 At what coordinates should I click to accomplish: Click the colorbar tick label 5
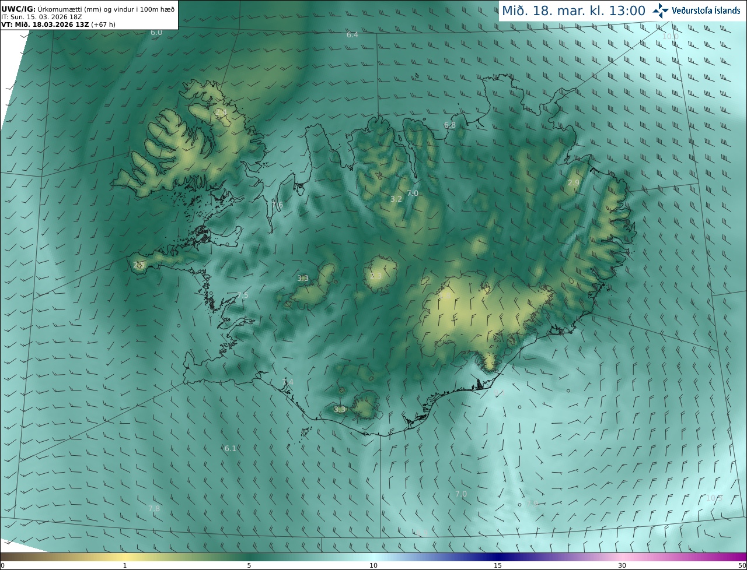pyautogui.click(x=249, y=565)
